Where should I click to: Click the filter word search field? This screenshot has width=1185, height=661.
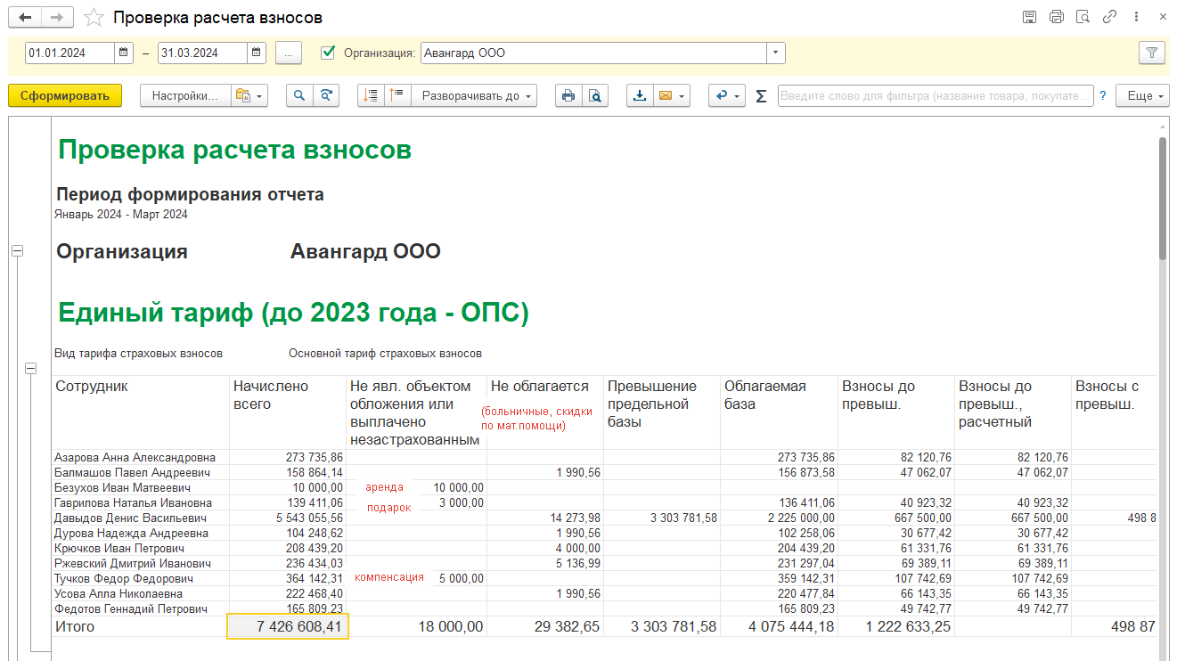(x=936, y=95)
